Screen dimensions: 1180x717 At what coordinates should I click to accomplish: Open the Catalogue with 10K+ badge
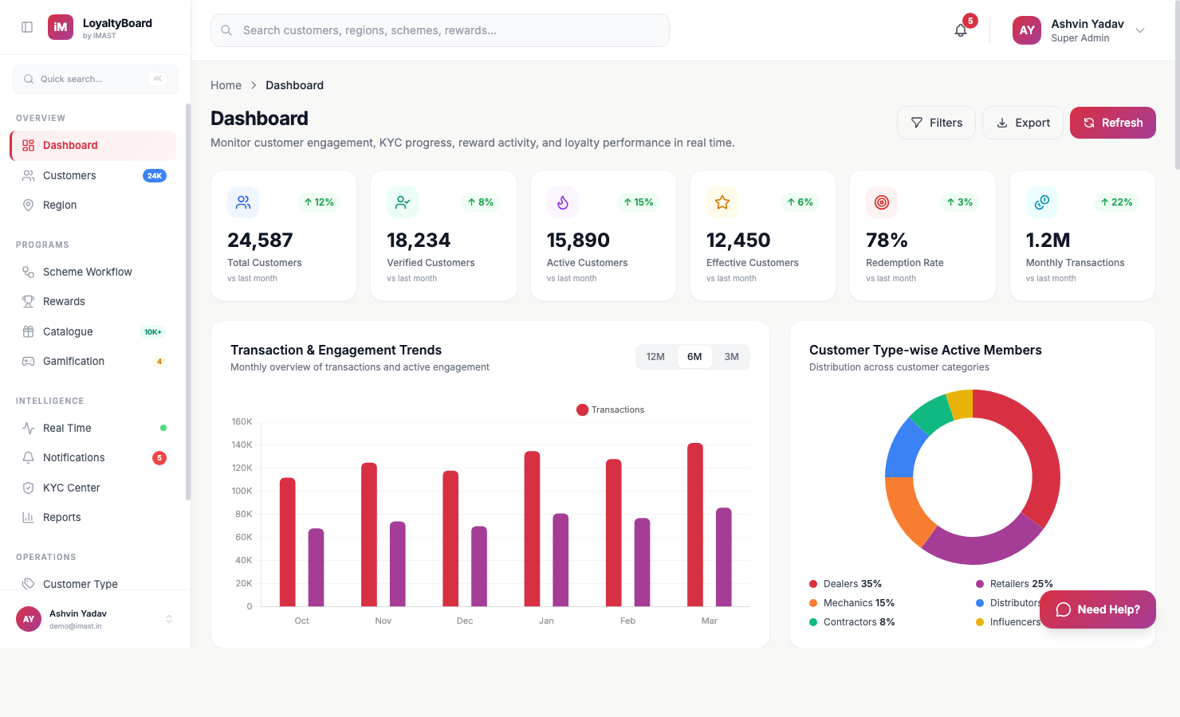pyautogui.click(x=68, y=331)
